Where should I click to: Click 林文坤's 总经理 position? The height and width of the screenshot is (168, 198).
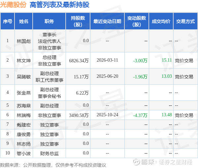[x=49, y=57]
